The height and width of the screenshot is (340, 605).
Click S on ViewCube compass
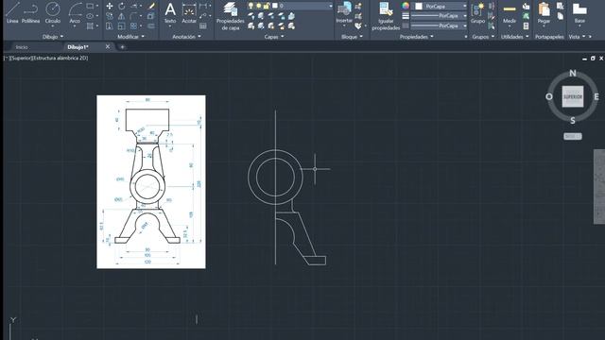click(573, 121)
